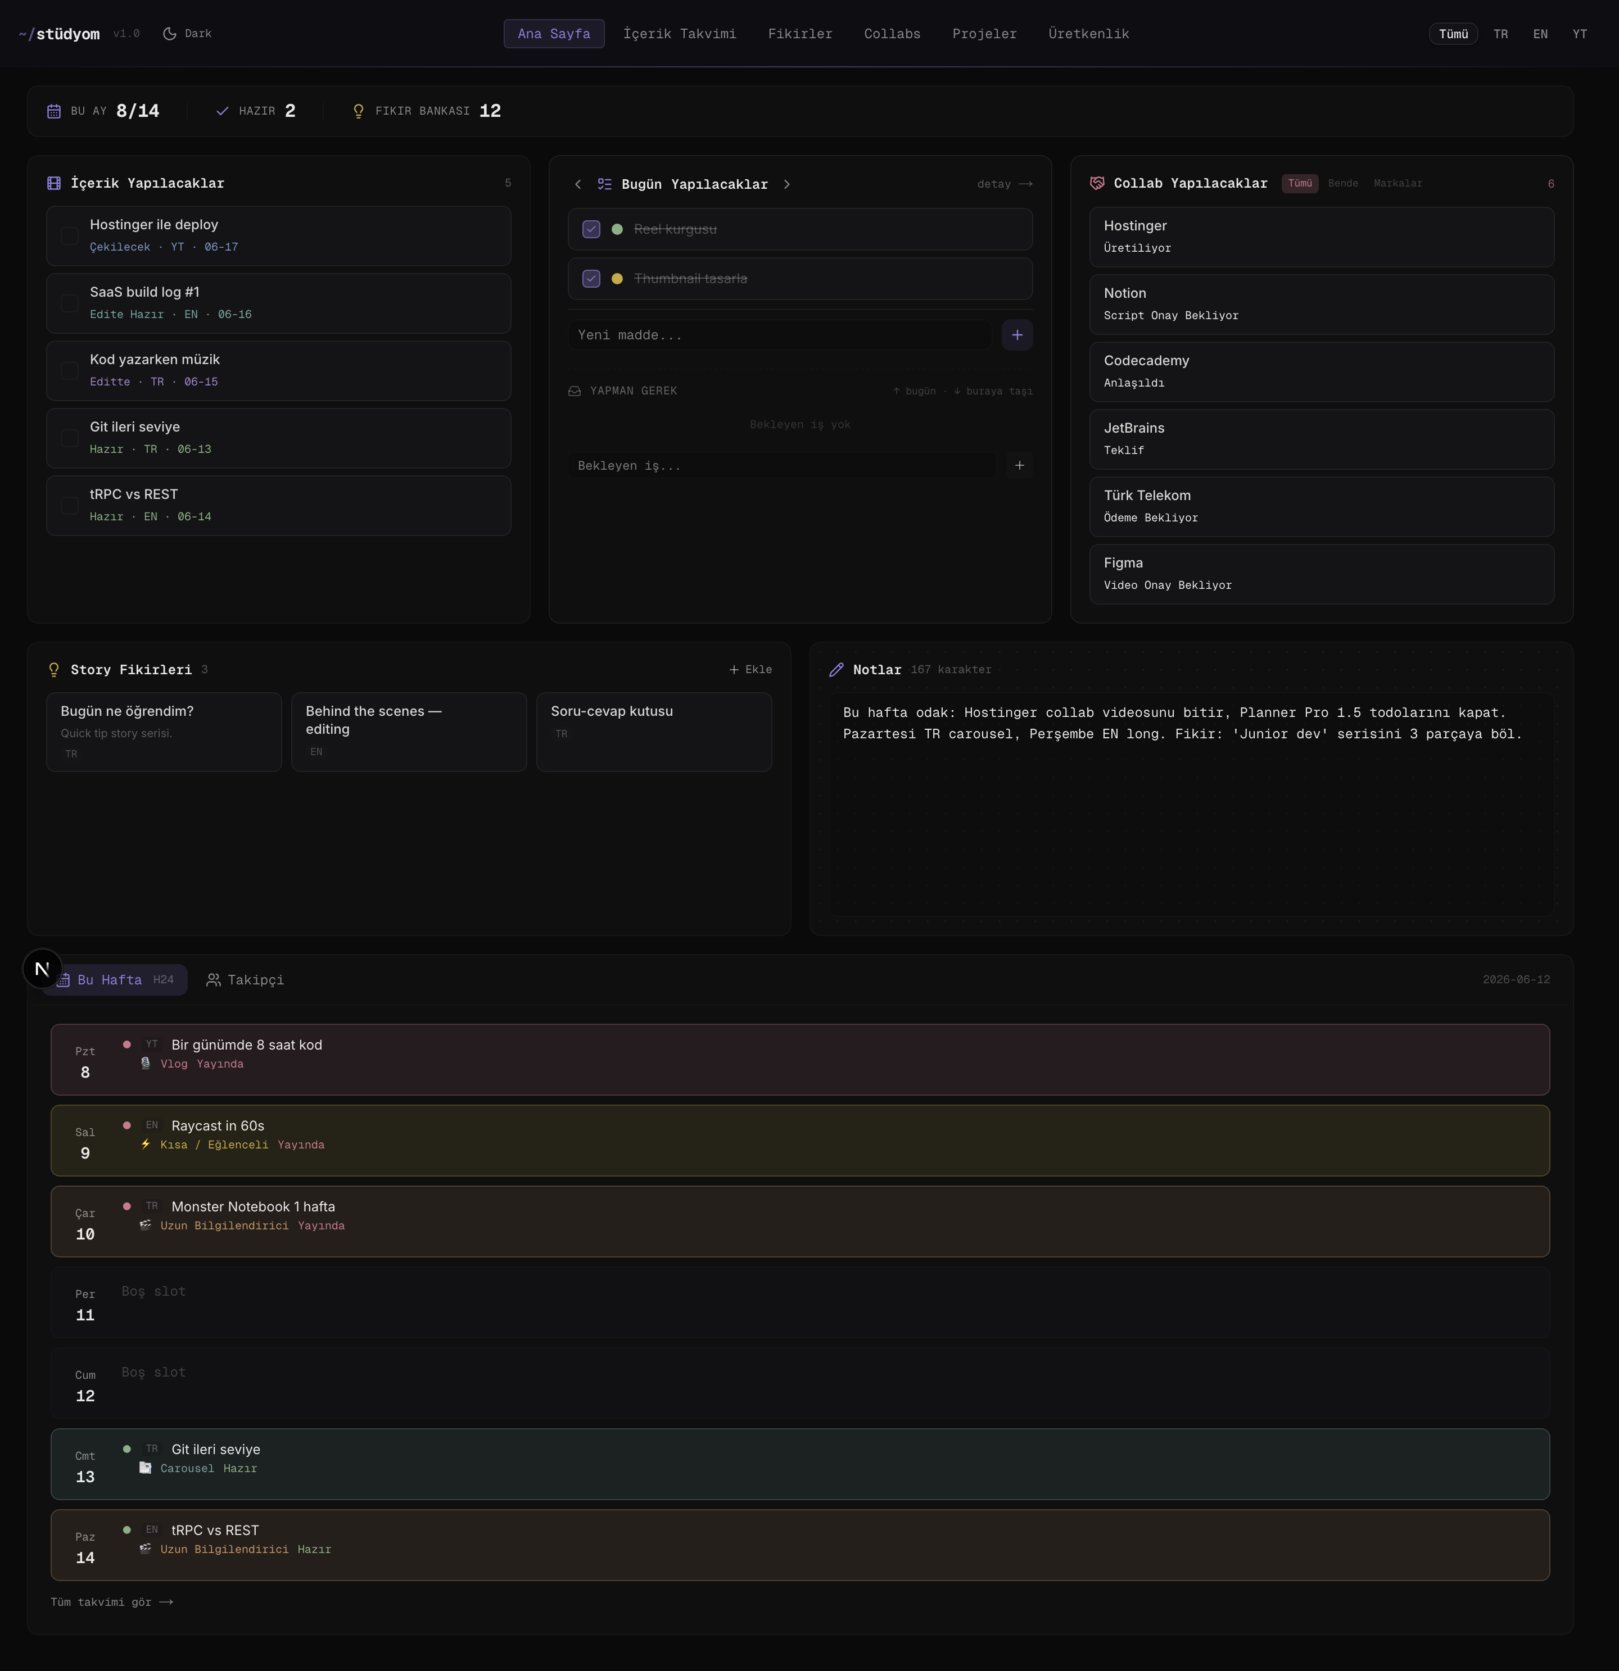
Task: Click plus icon next to Bekleyen iş field
Action: tap(1019, 465)
